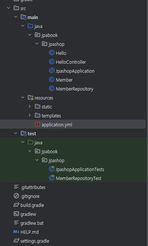Select the test folder label

pyautogui.click(x=32, y=134)
